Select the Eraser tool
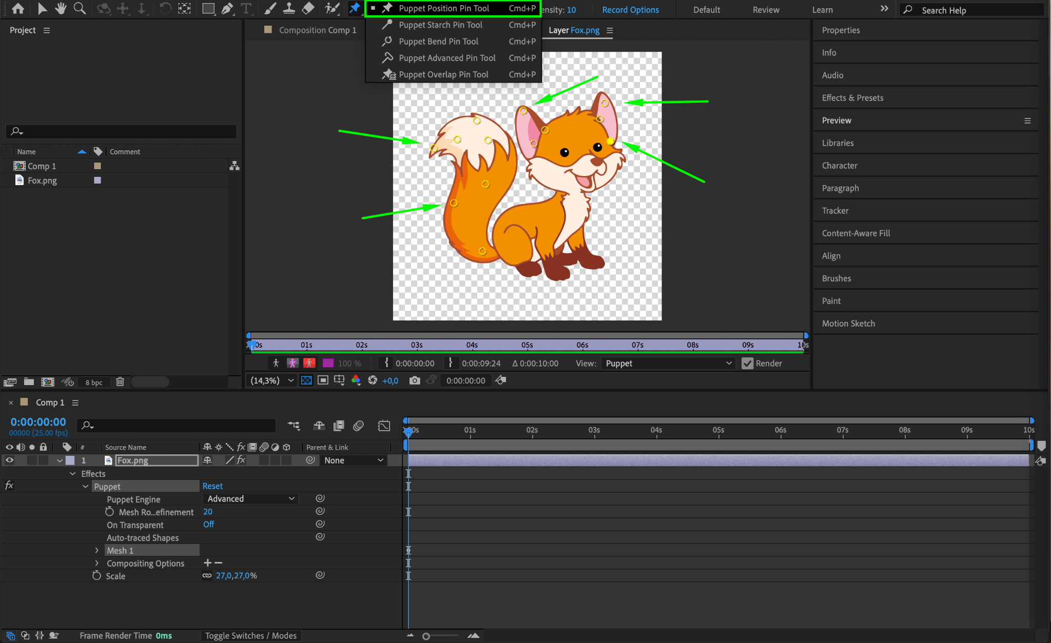The image size is (1051, 643). coord(308,9)
